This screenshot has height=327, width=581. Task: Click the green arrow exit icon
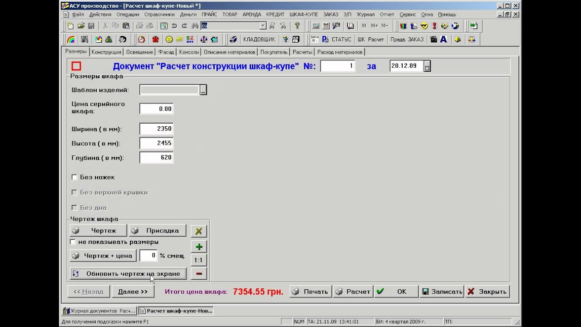474,26
